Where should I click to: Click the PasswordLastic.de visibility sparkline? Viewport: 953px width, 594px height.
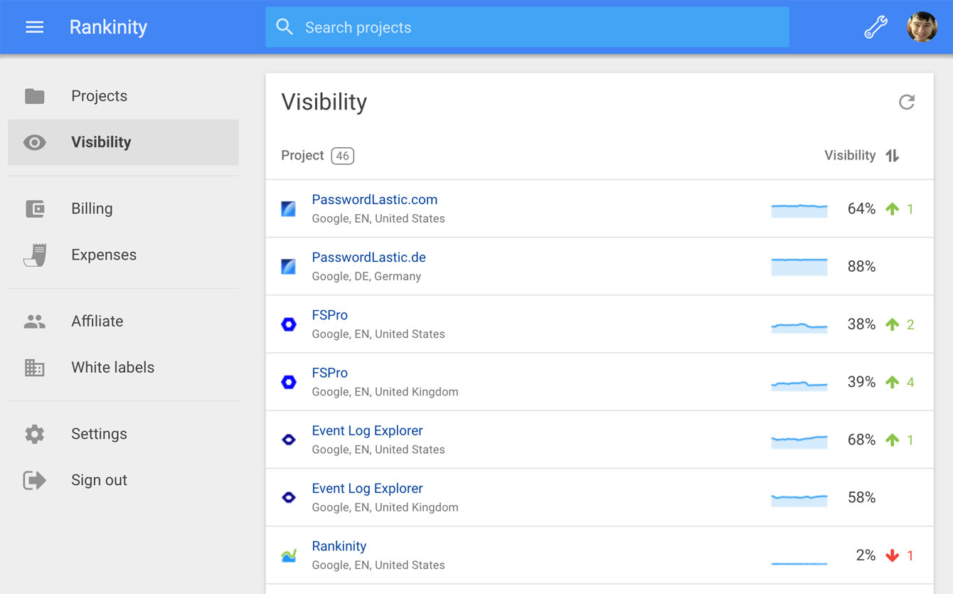pyautogui.click(x=799, y=267)
